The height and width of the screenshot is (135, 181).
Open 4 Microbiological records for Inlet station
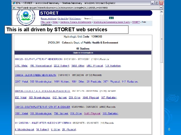coord(24,129)
